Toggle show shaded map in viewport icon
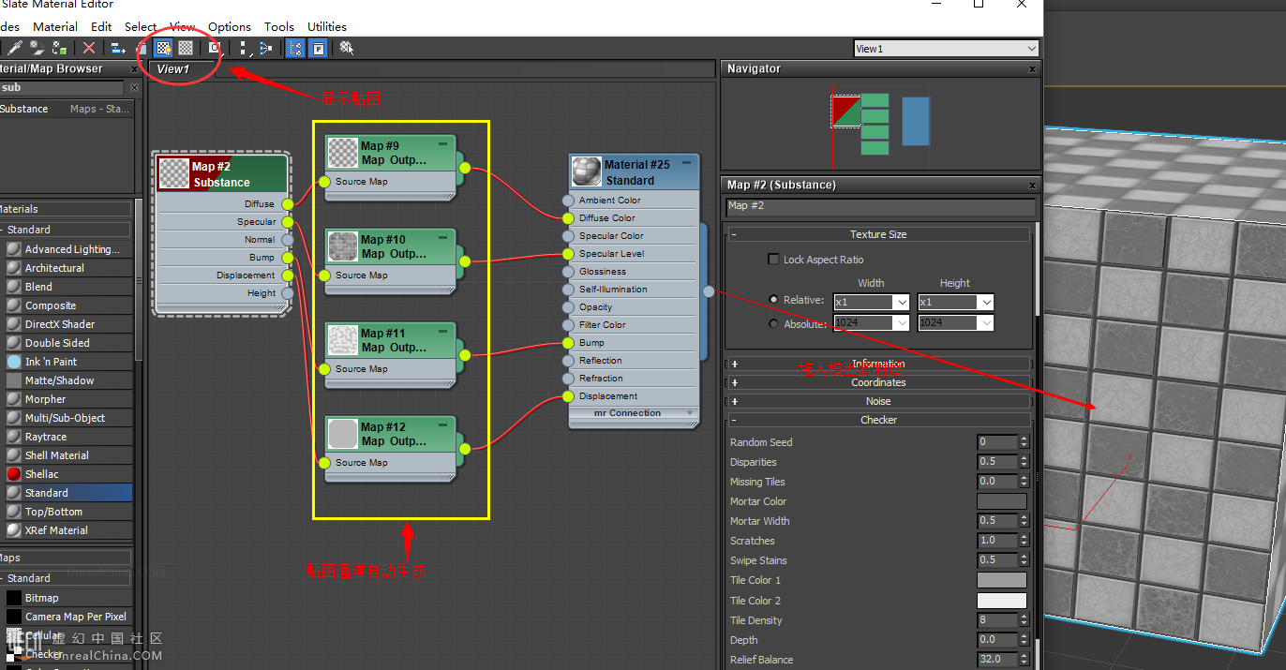 [164, 48]
